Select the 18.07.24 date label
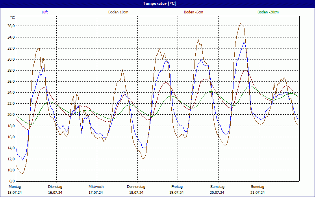Screen dimensions: 315x197 coord(136,193)
